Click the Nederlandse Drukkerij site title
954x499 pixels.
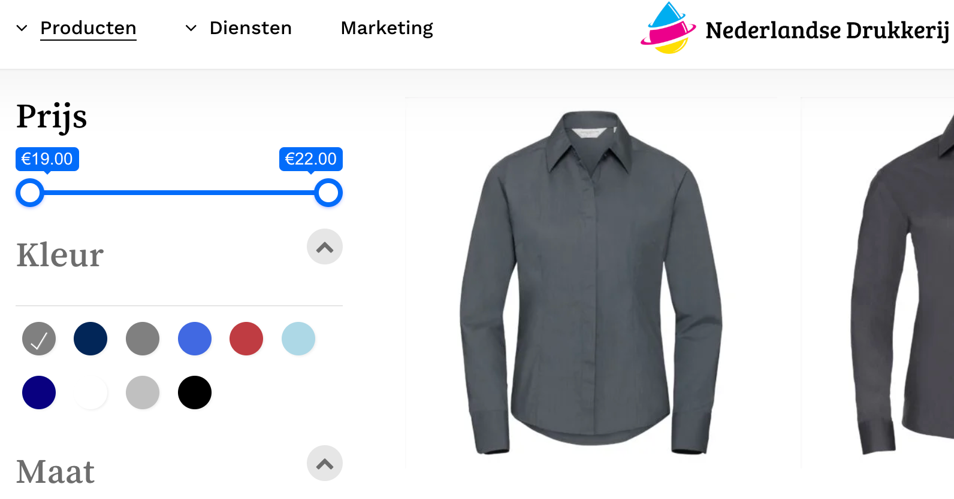click(827, 31)
